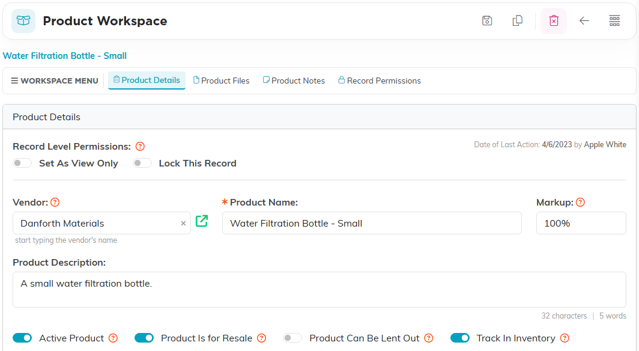639x351 pixels.
Task: Click help icon next to Markup label
Action: [580, 202]
